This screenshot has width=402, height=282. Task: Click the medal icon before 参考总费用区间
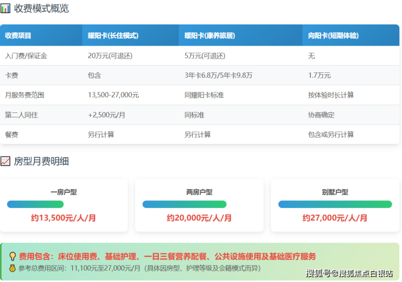[12, 268]
